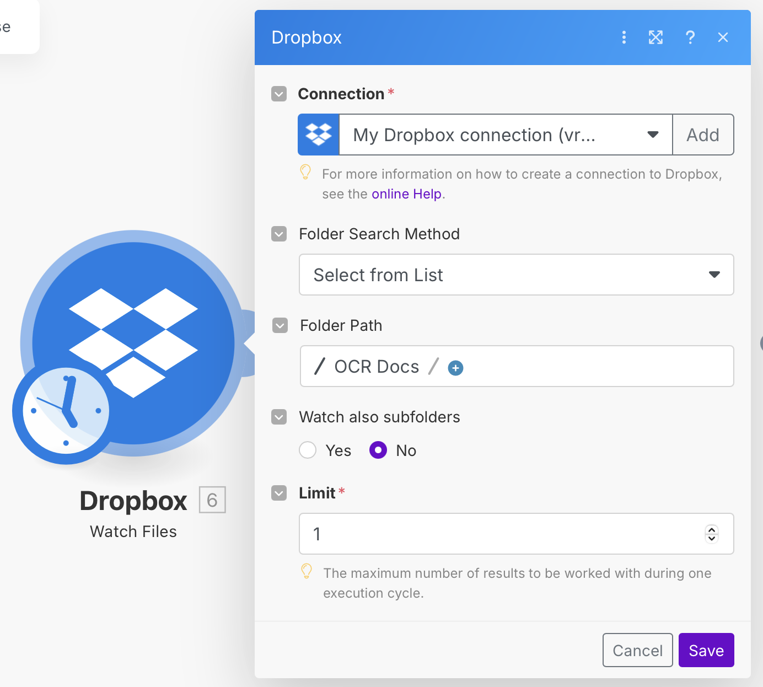Click the Watch Files label under module
This screenshot has width=763, height=687.
(x=133, y=532)
